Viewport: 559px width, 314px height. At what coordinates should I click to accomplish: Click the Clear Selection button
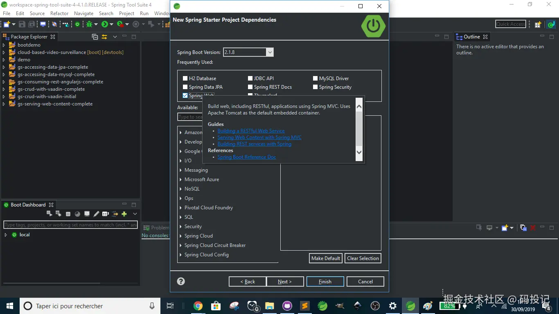tap(363, 258)
